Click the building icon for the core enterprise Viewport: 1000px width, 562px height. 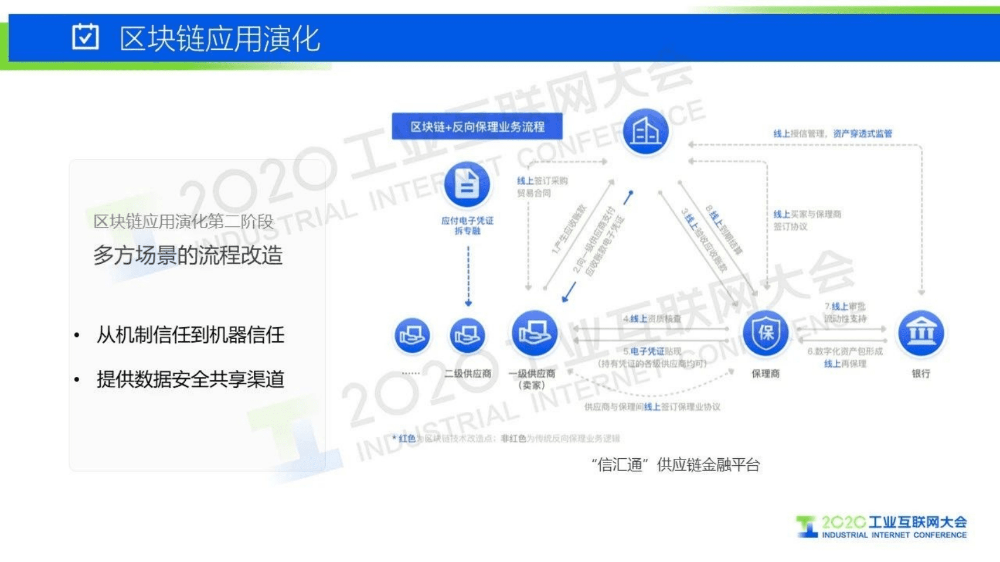(x=645, y=132)
